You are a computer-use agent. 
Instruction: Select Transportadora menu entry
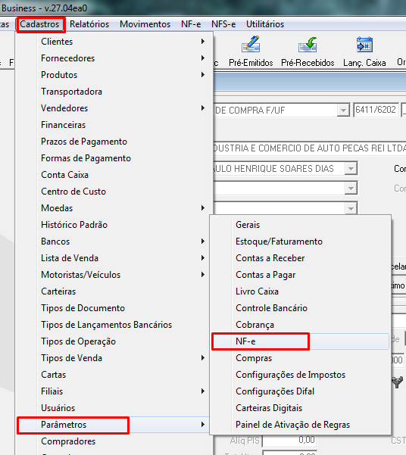click(x=114, y=92)
